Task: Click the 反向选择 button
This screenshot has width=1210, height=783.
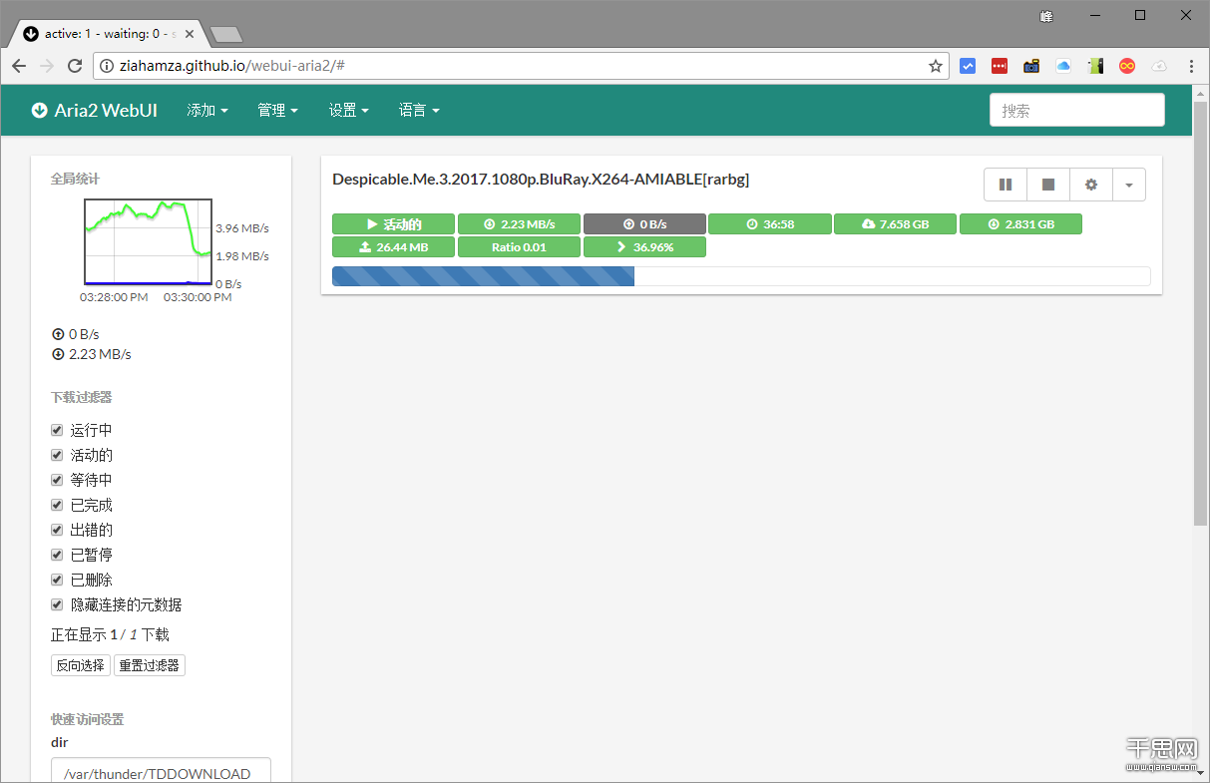Action: pyautogui.click(x=81, y=665)
